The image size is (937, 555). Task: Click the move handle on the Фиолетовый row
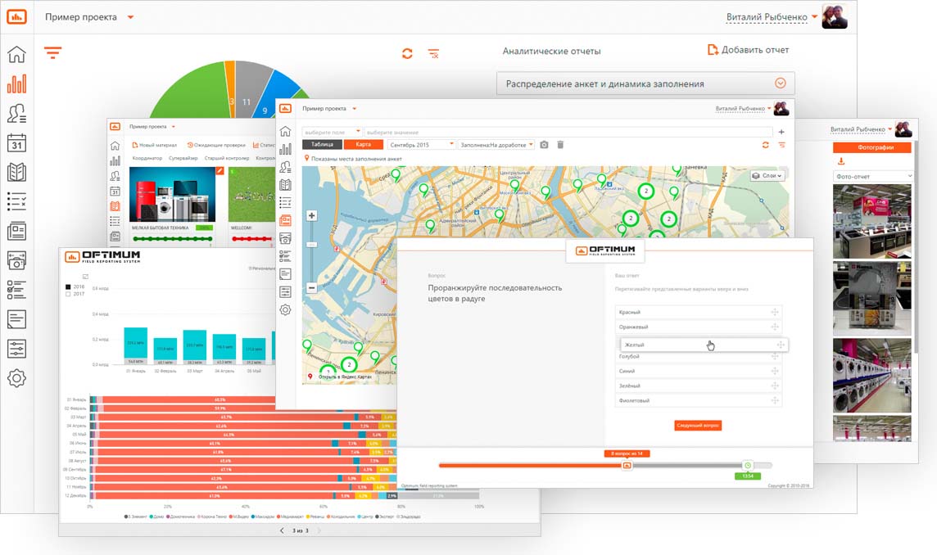click(x=775, y=400)
